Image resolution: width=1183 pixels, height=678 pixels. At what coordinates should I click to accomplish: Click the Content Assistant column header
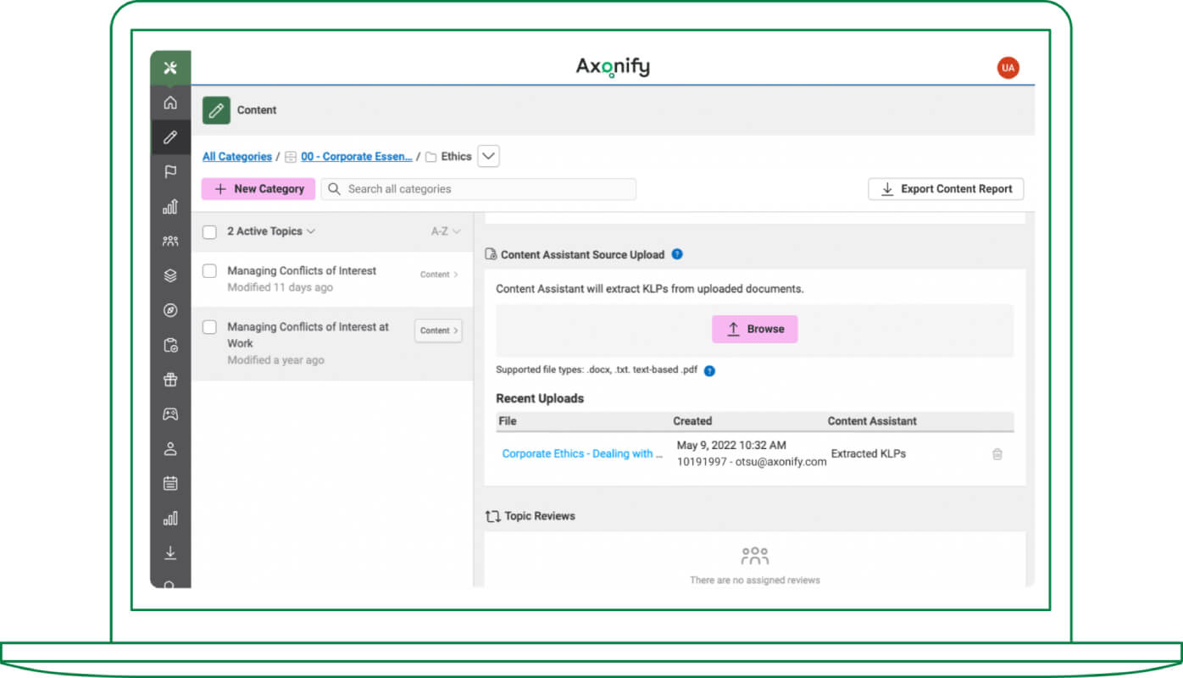click(873, 421)
